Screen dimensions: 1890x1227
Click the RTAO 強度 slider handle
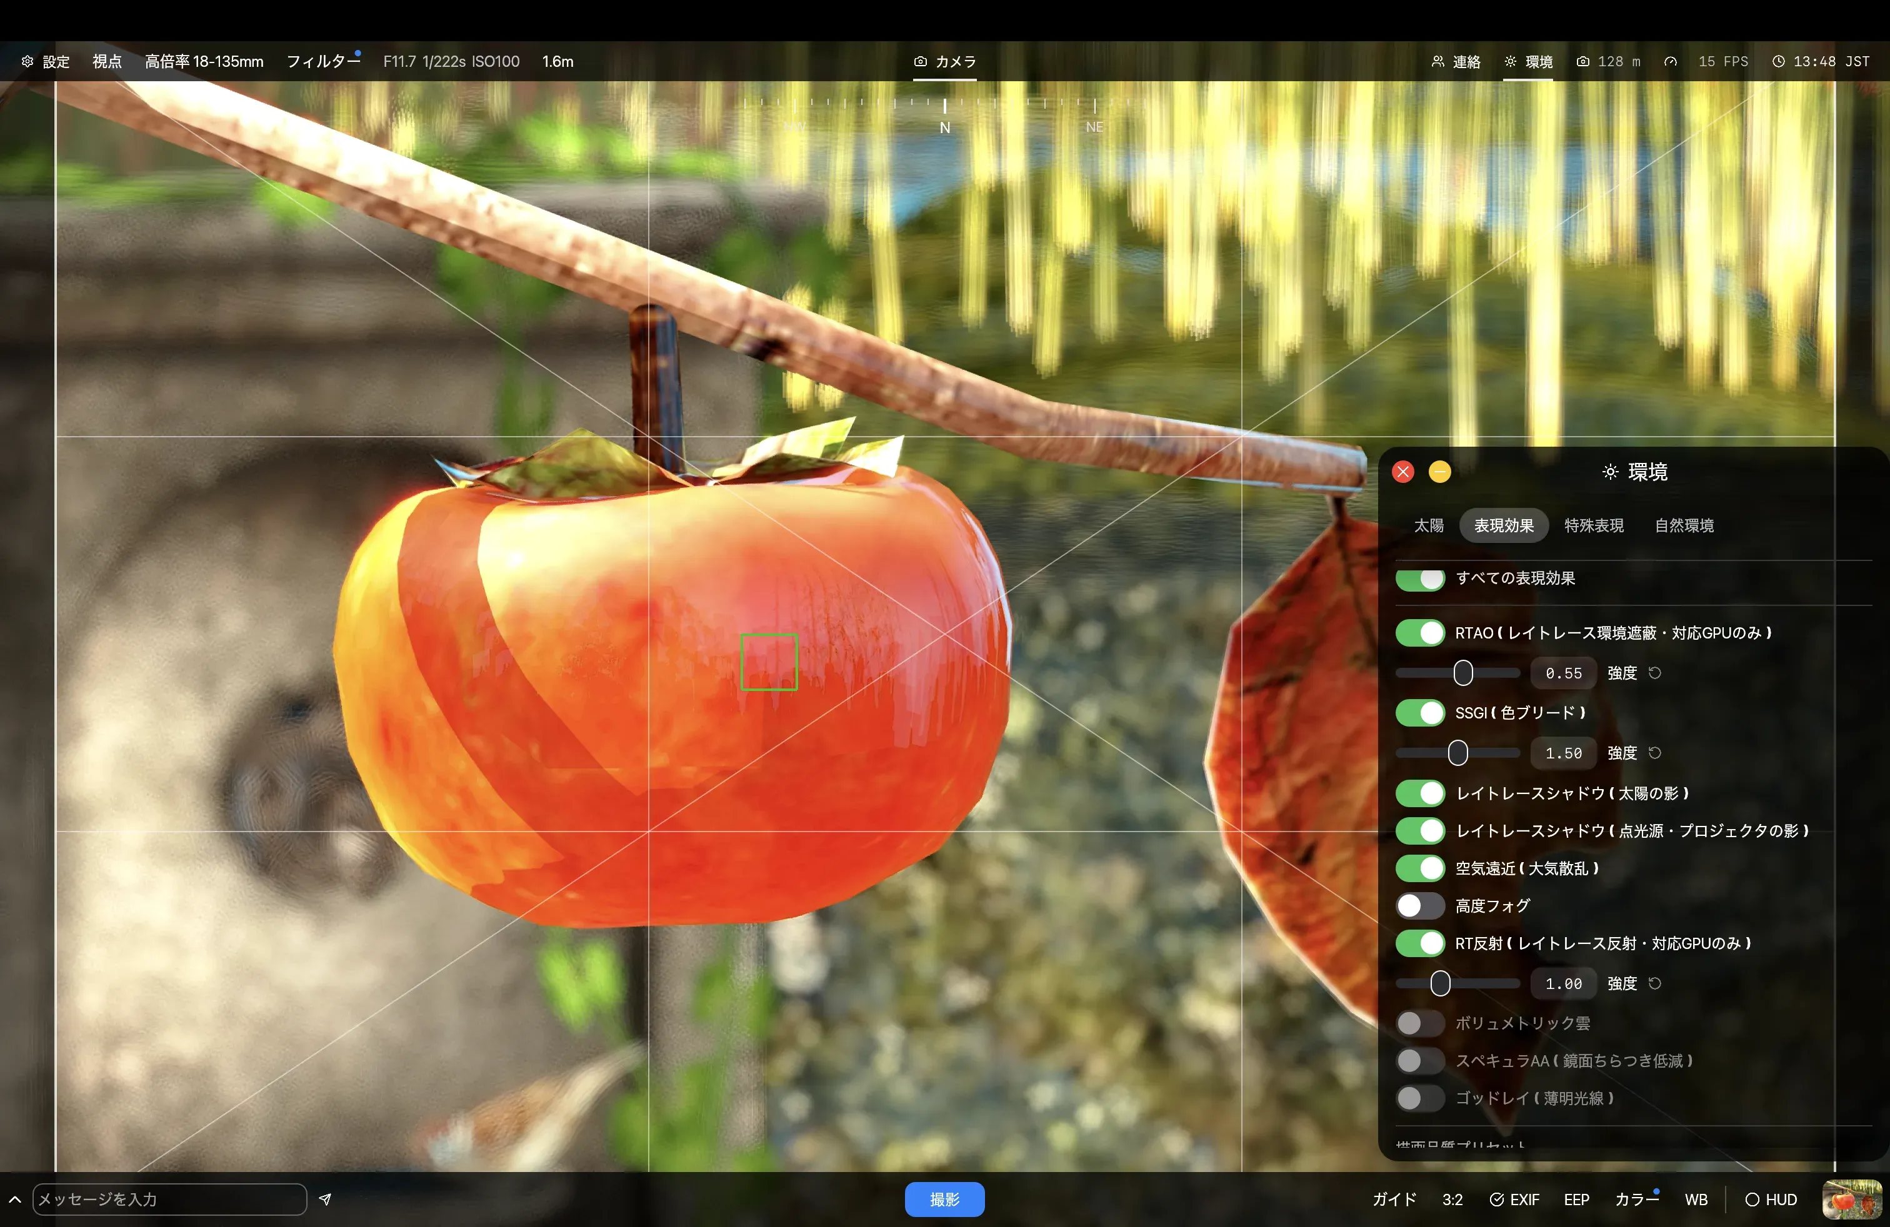coord(1464,673)
